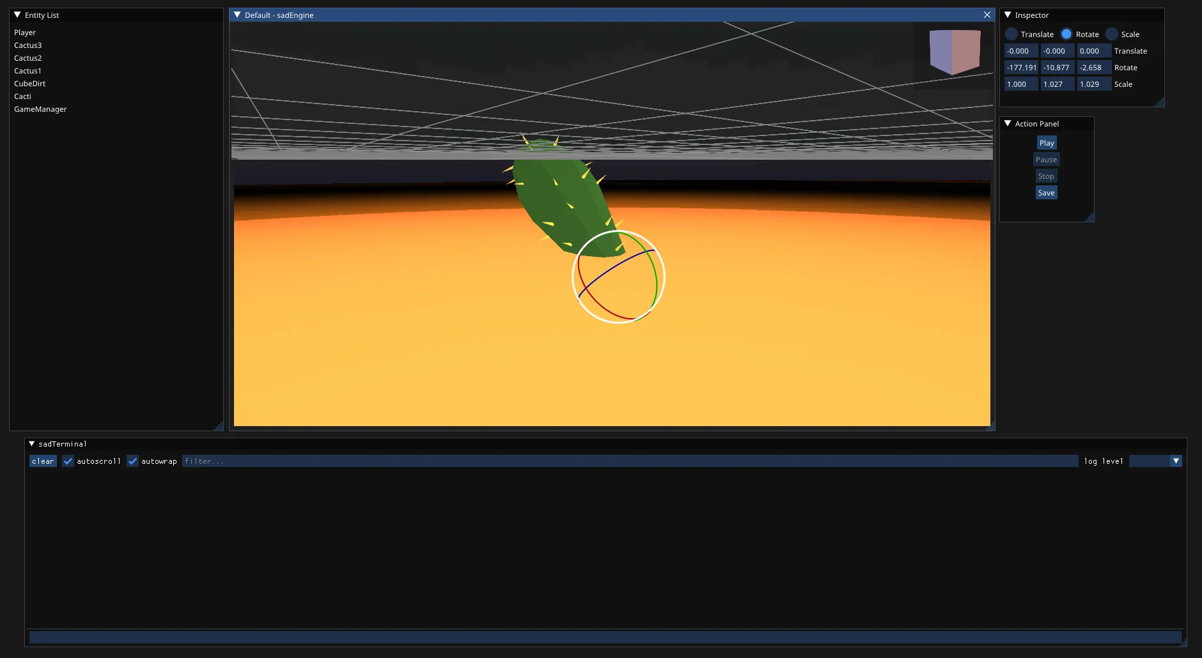The image size is (1202, 658).
Task: Click the terminal command input bar
Action: coord(605,637)
